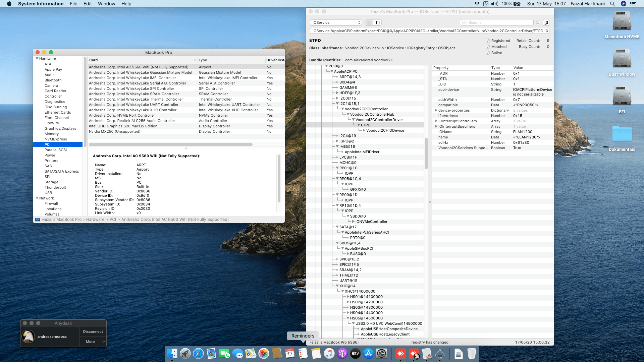Launch Launchpad from the Dock
Image resolution: width=644 pixels, height=362 pixels.
(x=185, y=353)
